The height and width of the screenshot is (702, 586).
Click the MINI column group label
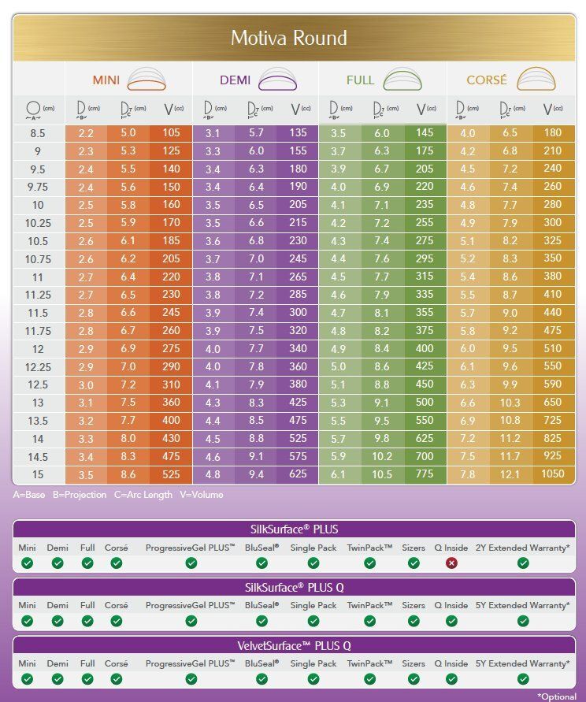(106, 80)
